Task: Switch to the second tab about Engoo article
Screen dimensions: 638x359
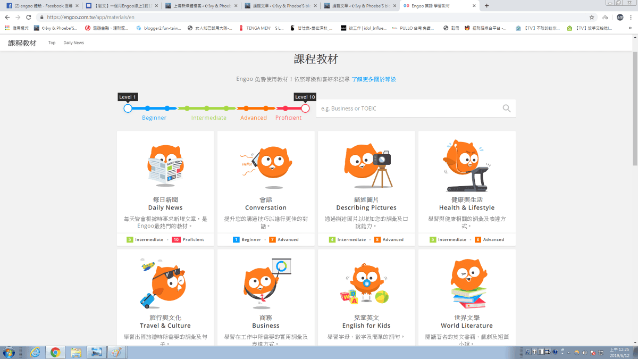Action: point(121,6)
